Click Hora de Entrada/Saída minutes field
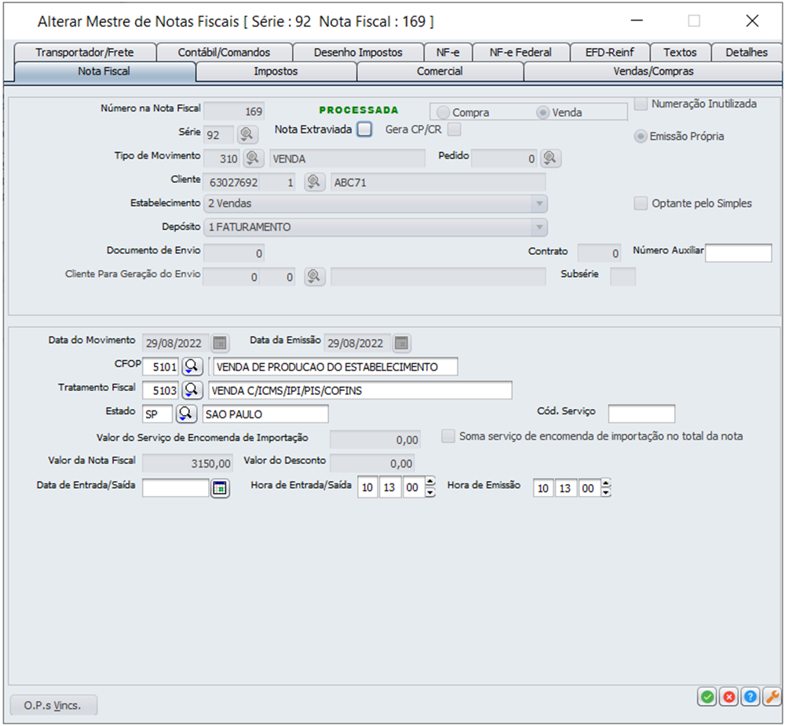785x726 pixels. coord(390,487)
